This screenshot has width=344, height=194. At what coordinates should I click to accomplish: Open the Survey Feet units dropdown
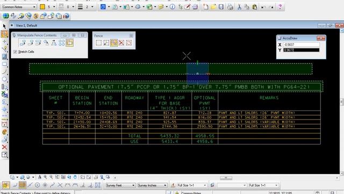[x=120, y=185]
